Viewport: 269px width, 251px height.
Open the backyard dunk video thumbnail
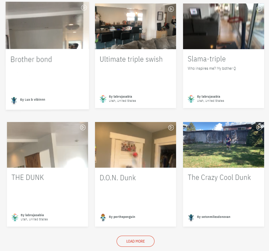223,145
